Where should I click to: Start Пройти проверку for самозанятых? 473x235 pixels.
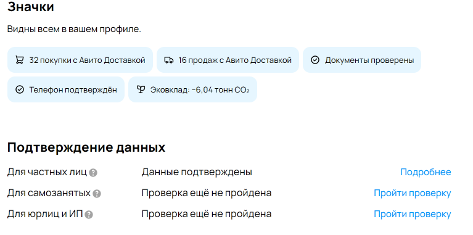(x=413, y=193)
